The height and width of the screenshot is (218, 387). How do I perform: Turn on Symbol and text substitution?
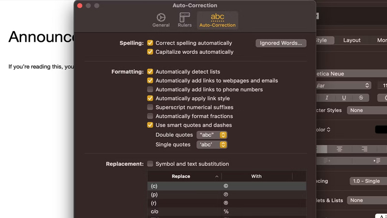(x=150, y=164)
